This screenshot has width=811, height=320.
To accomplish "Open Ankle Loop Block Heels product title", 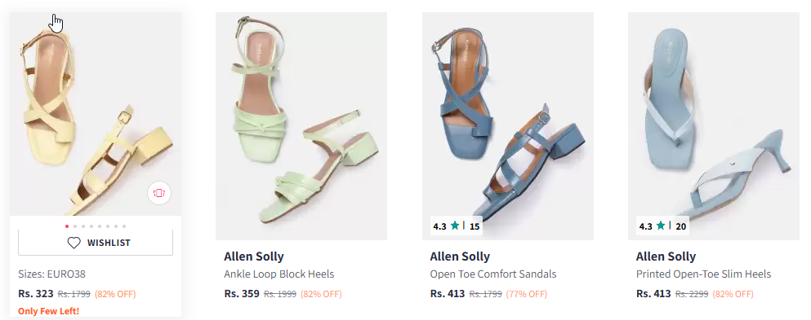I will click(x=279, y=274).
